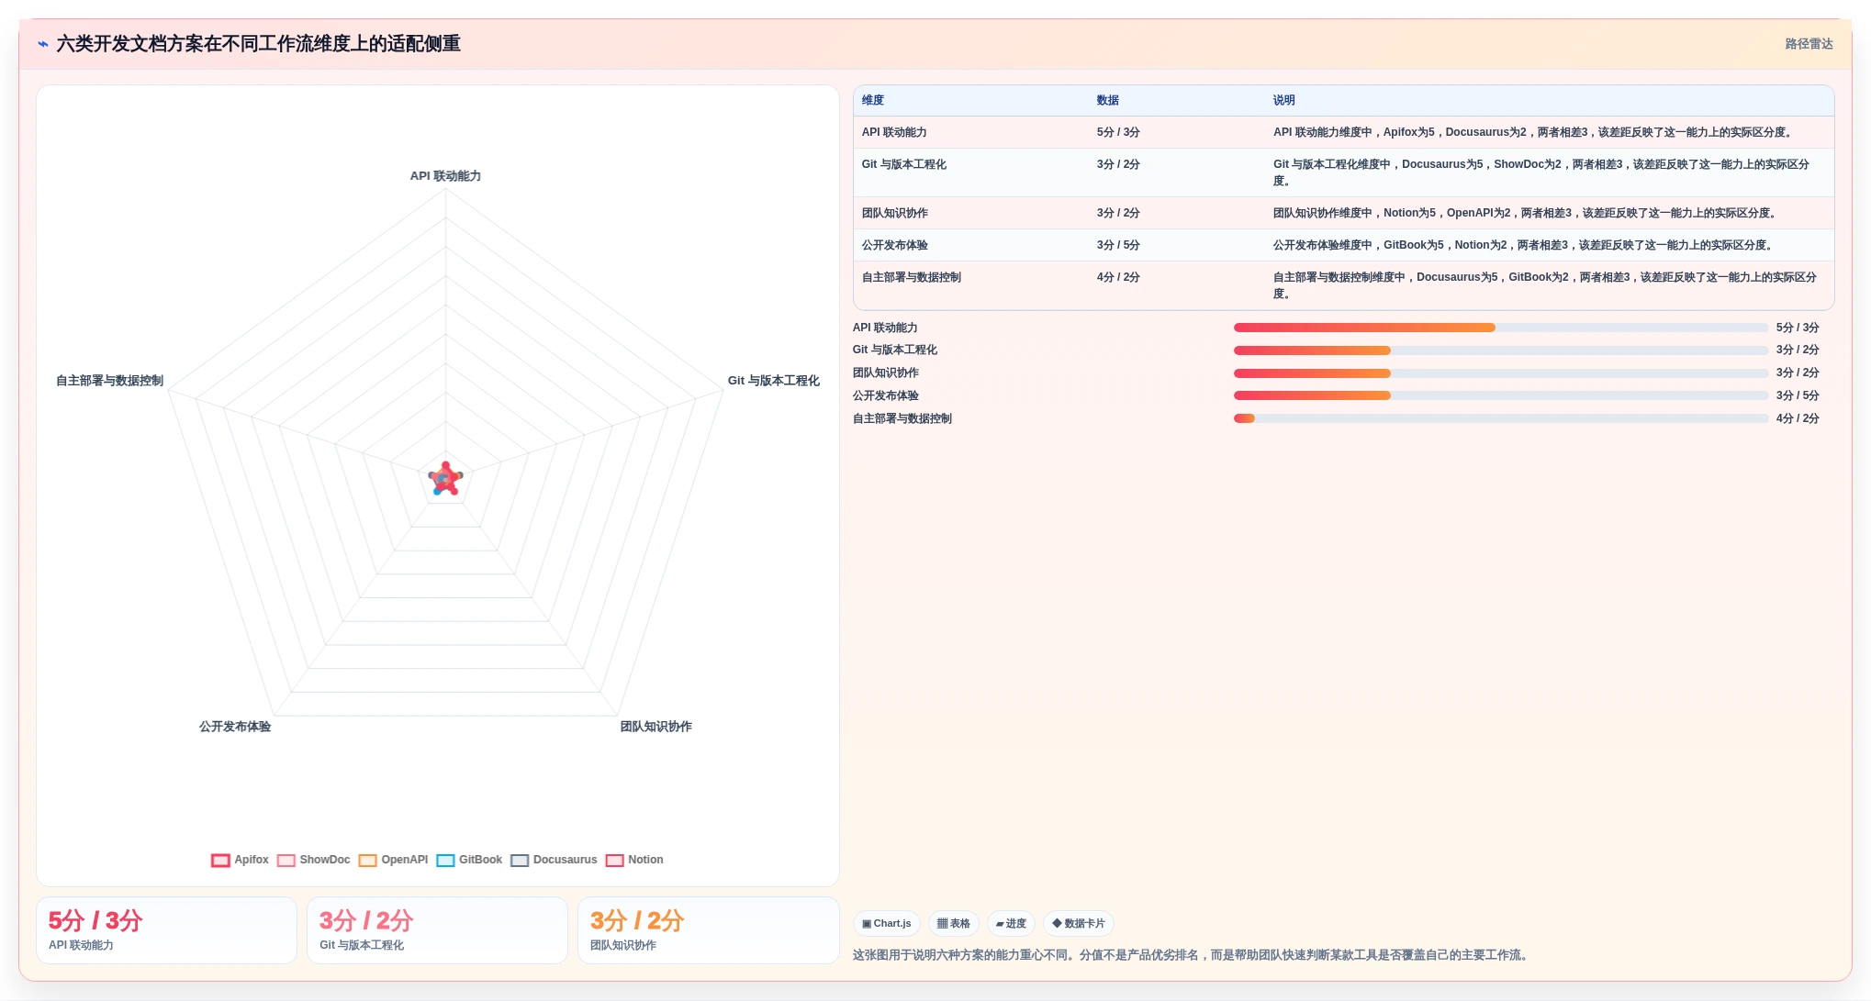Image resolution: width=1871 pixels, height=1001 pixels.
Task: Click the radar axis label Git 与版本工程化
Action: [774, 380]
